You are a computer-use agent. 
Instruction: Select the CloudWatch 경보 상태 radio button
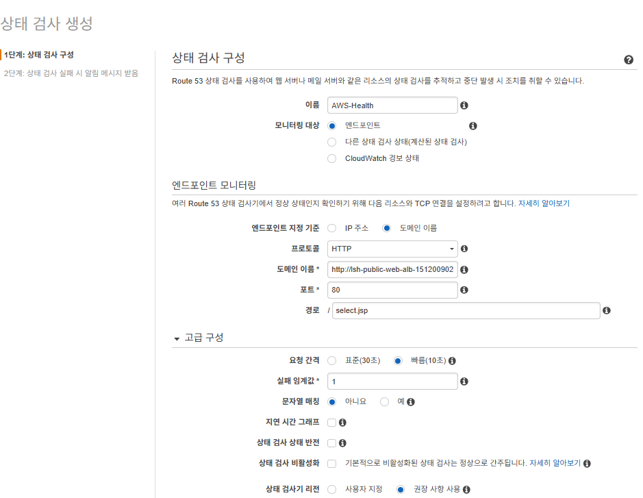(332, 158)
